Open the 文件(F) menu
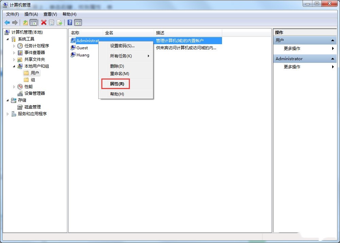 tap(12, 14)
